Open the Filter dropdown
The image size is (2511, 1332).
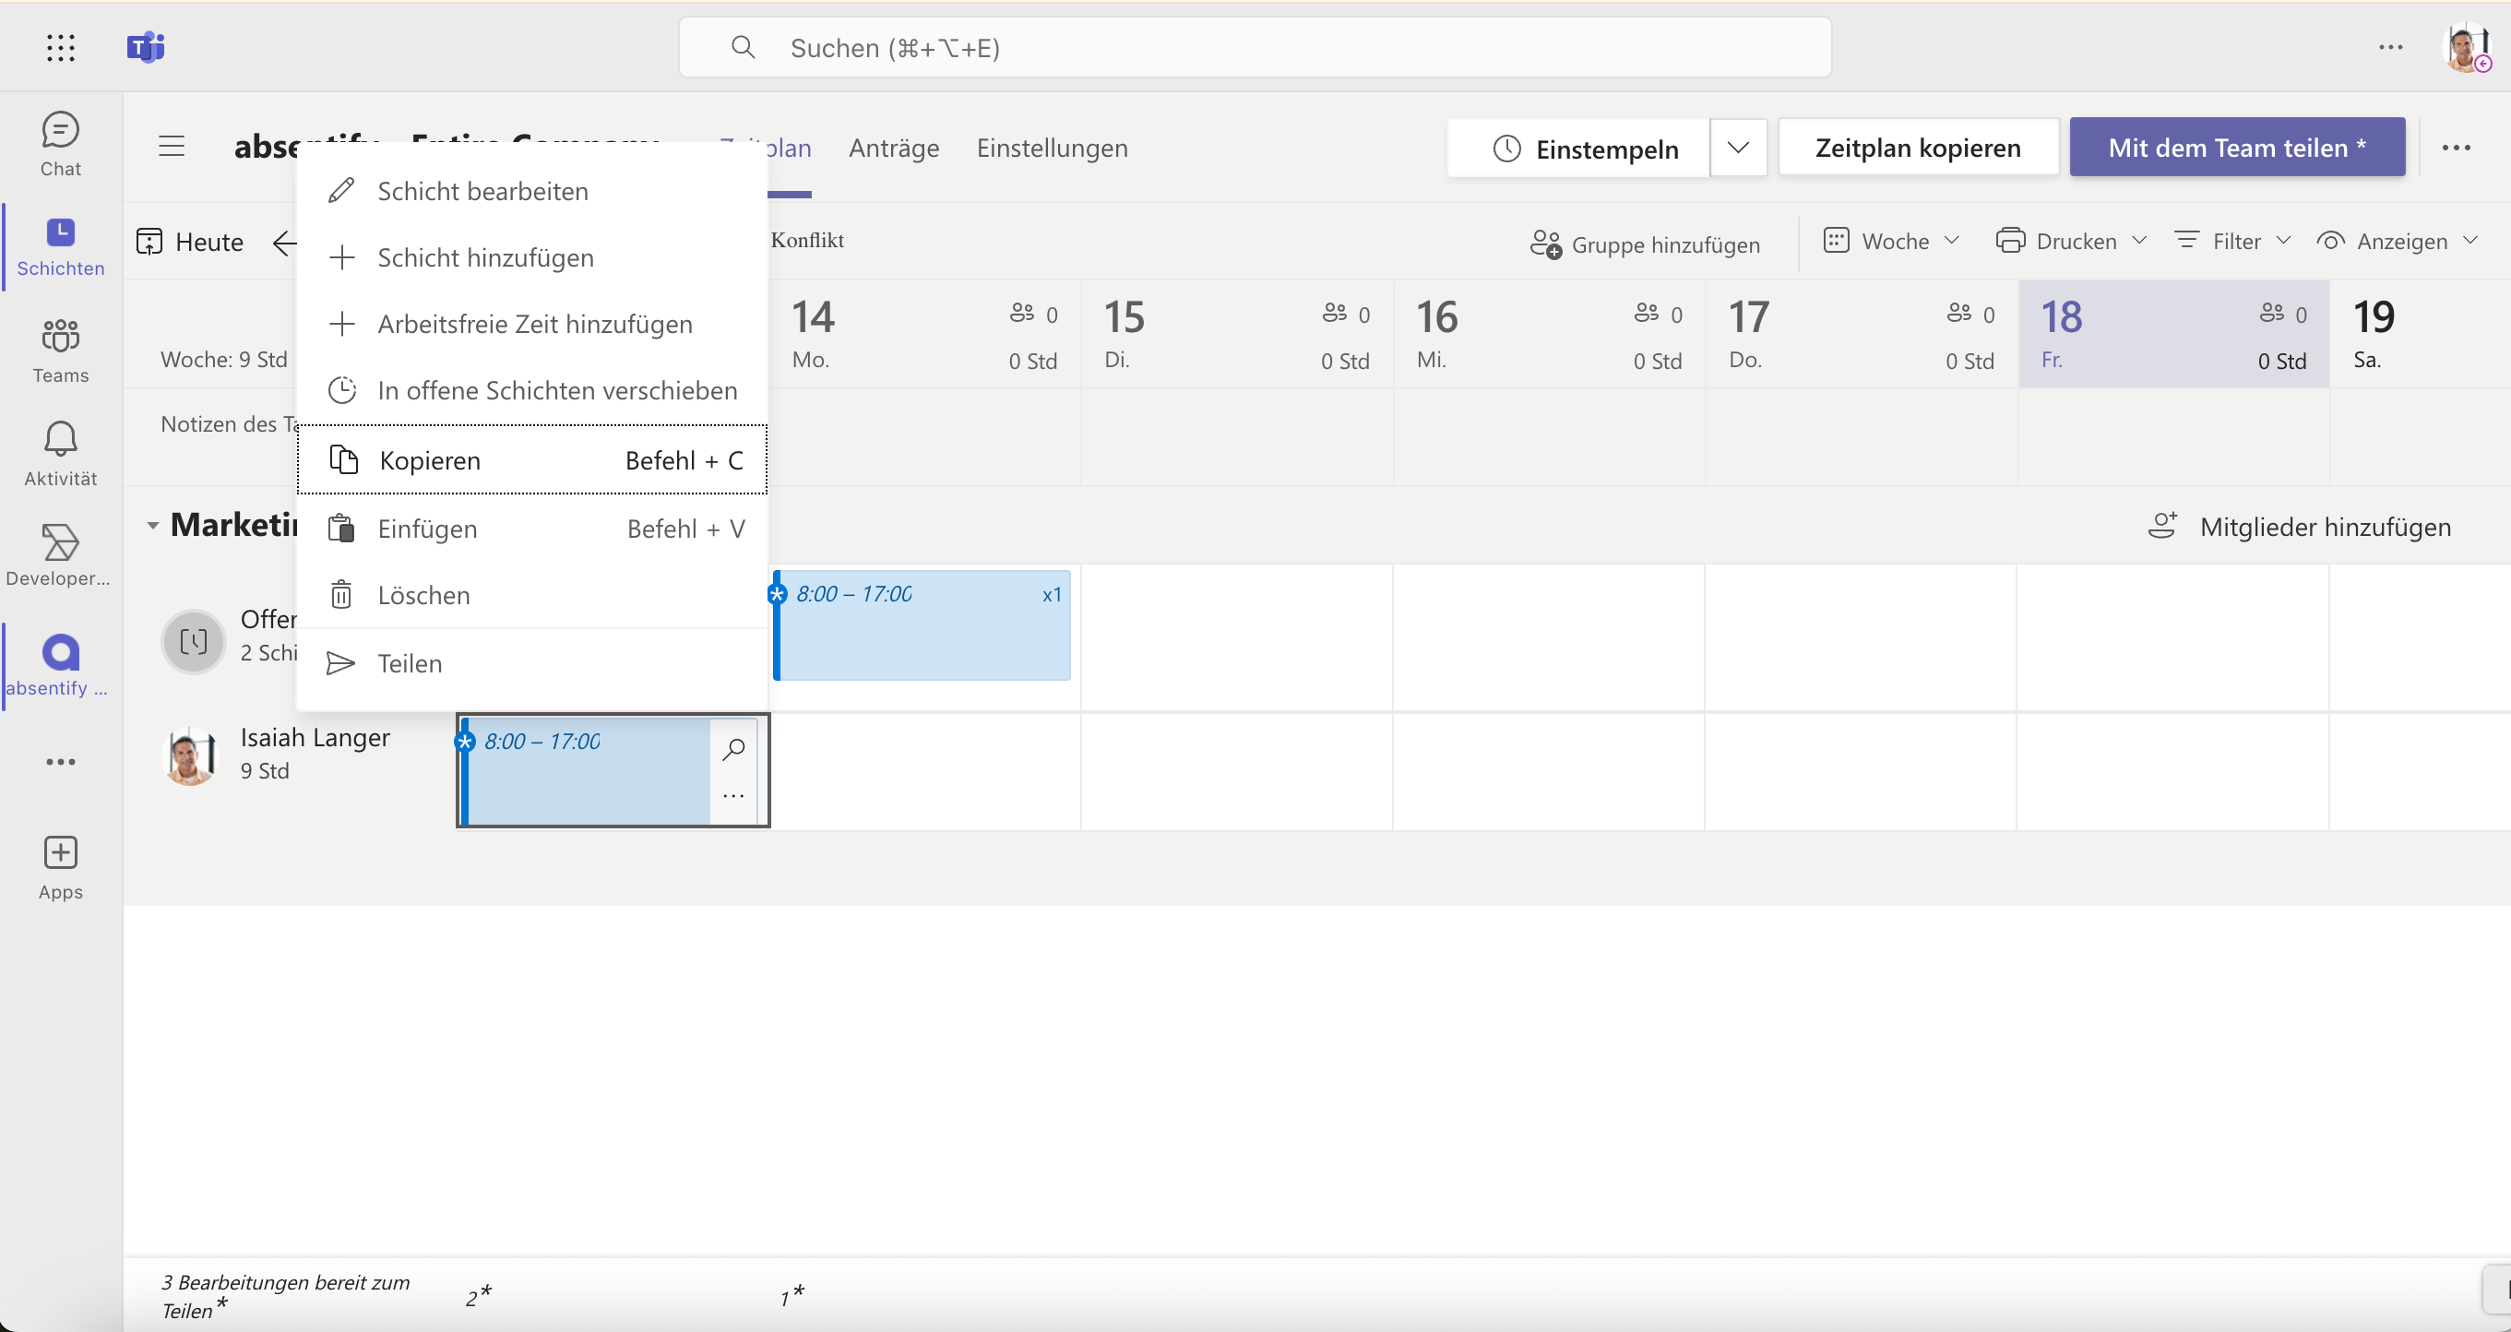pyautogui.click(x=2232, y=241)
